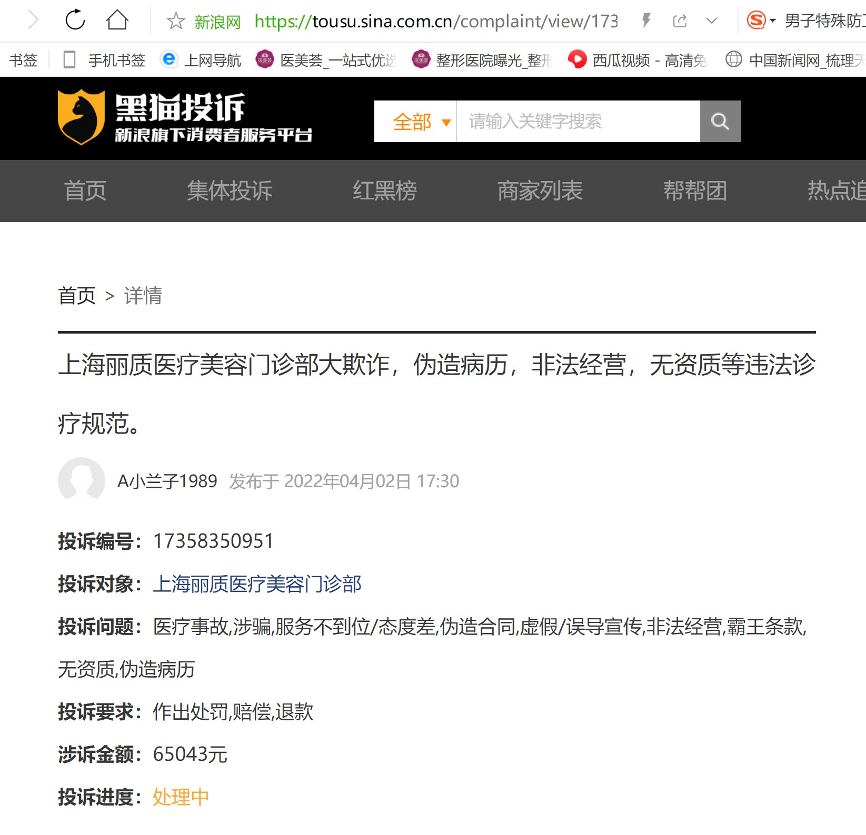Viewport: 866px width, 835px height.
Task: Click the lightning speed mode icon
Action: click(646, 21)
